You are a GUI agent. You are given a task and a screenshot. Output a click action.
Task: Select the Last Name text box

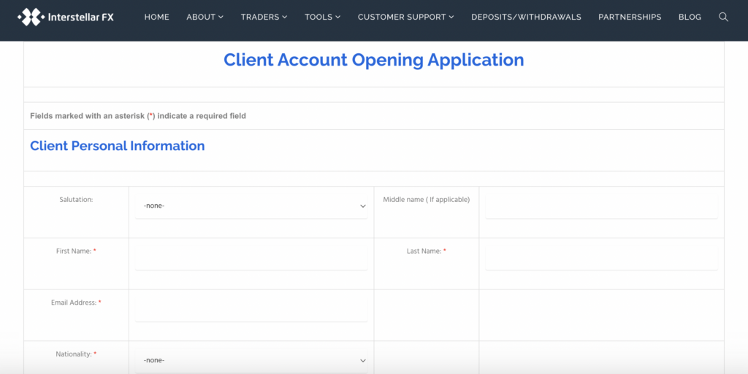[x=601, y=258]
